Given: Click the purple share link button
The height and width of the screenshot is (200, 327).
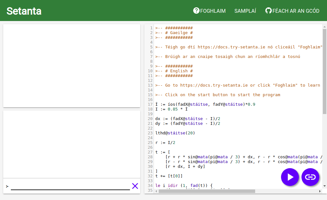Looking at the screenshot, I should click(310, 177).
